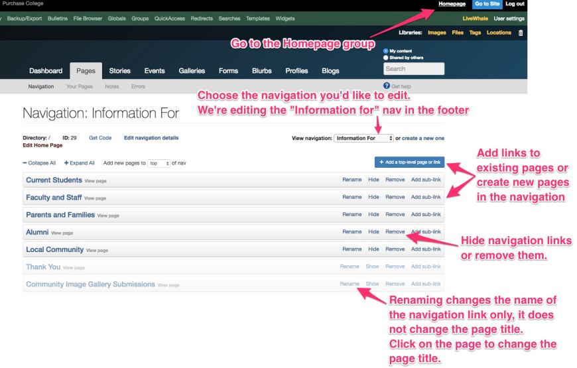Open the Blogs tab
The height and width of the screenshot is (368, 577).
(x=330, y=71)
